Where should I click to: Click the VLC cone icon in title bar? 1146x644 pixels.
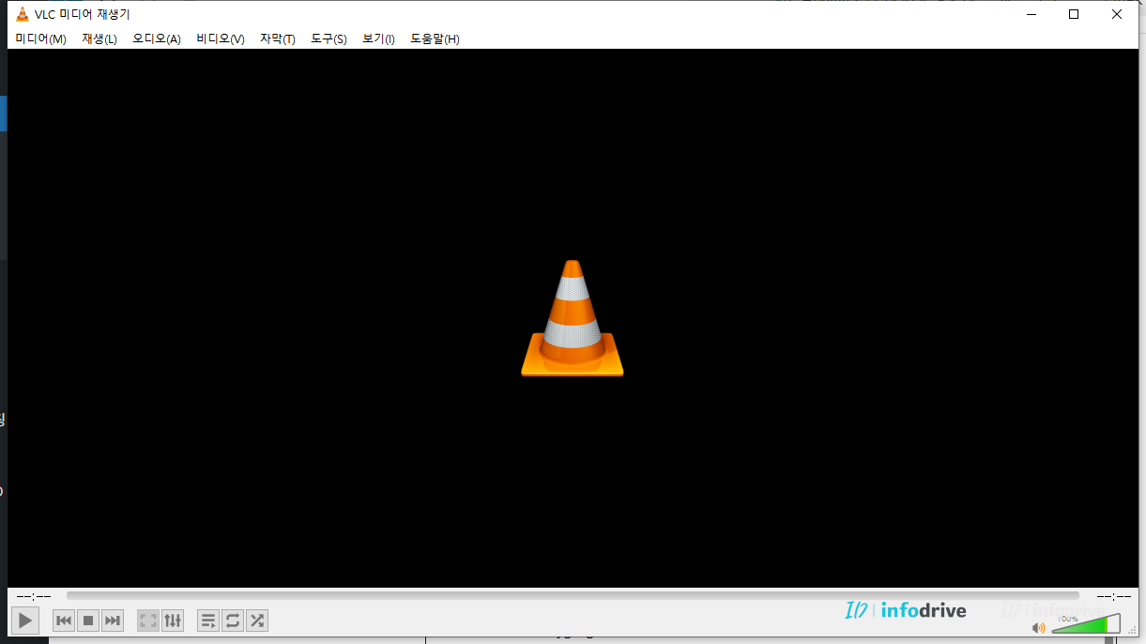click(23, 14)
